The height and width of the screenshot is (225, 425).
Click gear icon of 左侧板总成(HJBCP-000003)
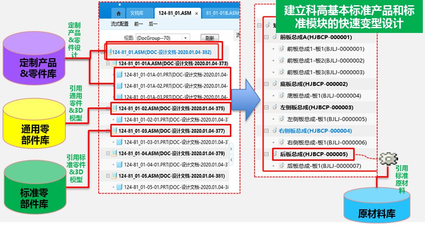click(275, 108)
